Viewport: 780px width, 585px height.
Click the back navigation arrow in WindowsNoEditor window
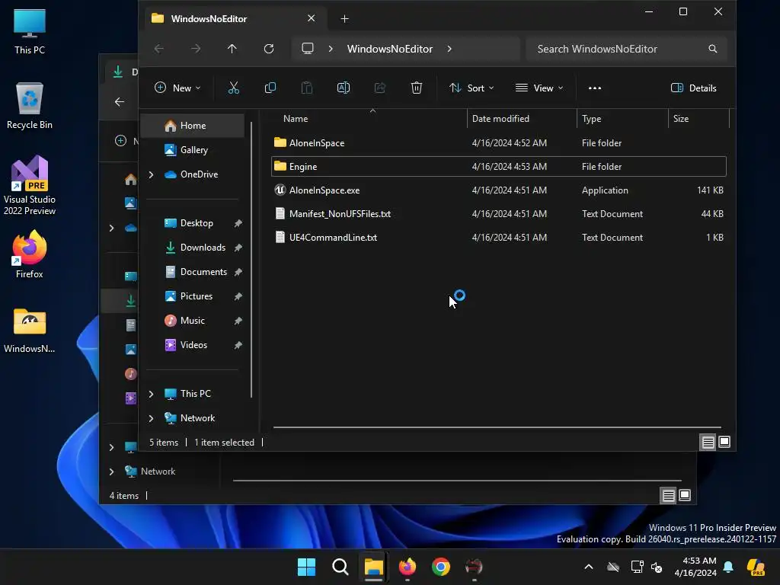tap(159, 49)
